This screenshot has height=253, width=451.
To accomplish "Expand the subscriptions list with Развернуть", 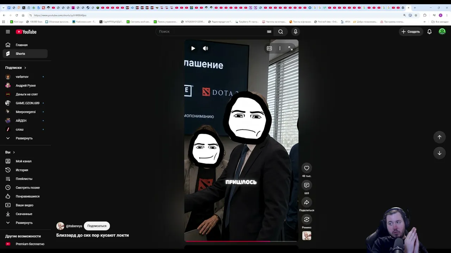I will (25, 138).
